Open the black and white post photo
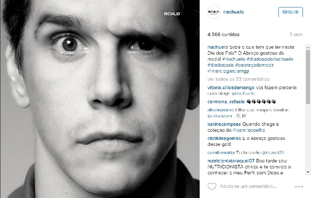This screenshot has width=311, height=198. click(100, 99)
